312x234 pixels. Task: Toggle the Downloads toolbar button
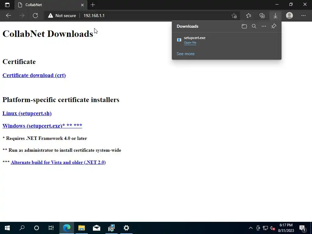point(275,16)
